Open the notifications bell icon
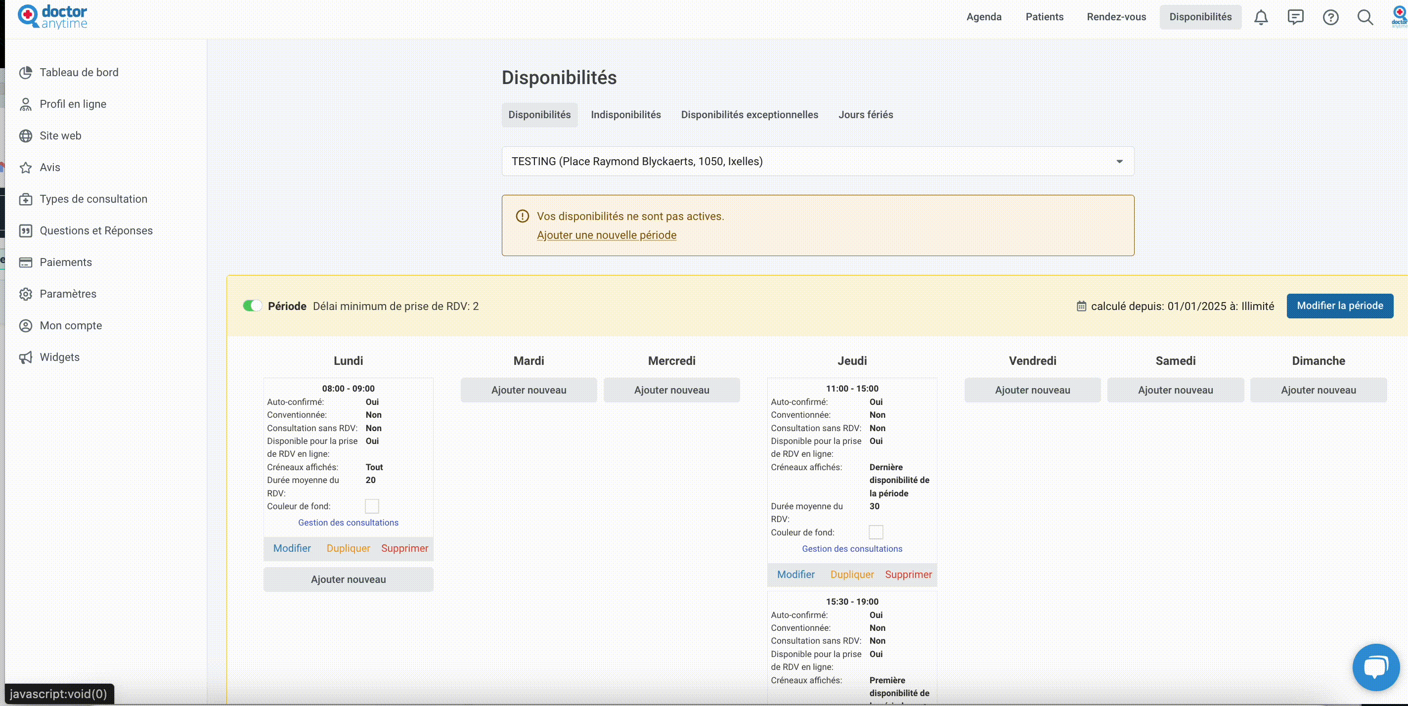The width and height of the screenshot is (1408, 706). (1260, 17)
